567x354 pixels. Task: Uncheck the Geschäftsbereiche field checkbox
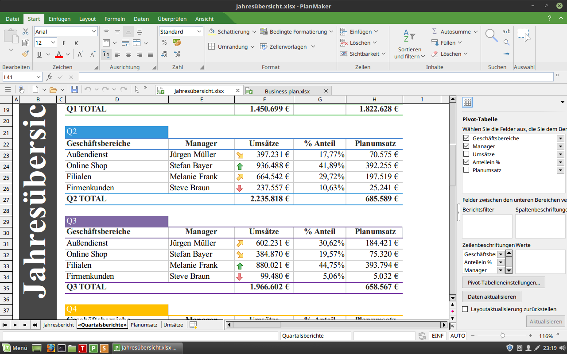[466, 139]
